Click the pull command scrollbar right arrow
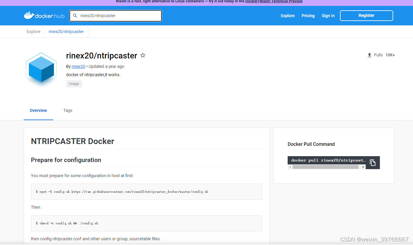413x245 pixels. (363, 167)
